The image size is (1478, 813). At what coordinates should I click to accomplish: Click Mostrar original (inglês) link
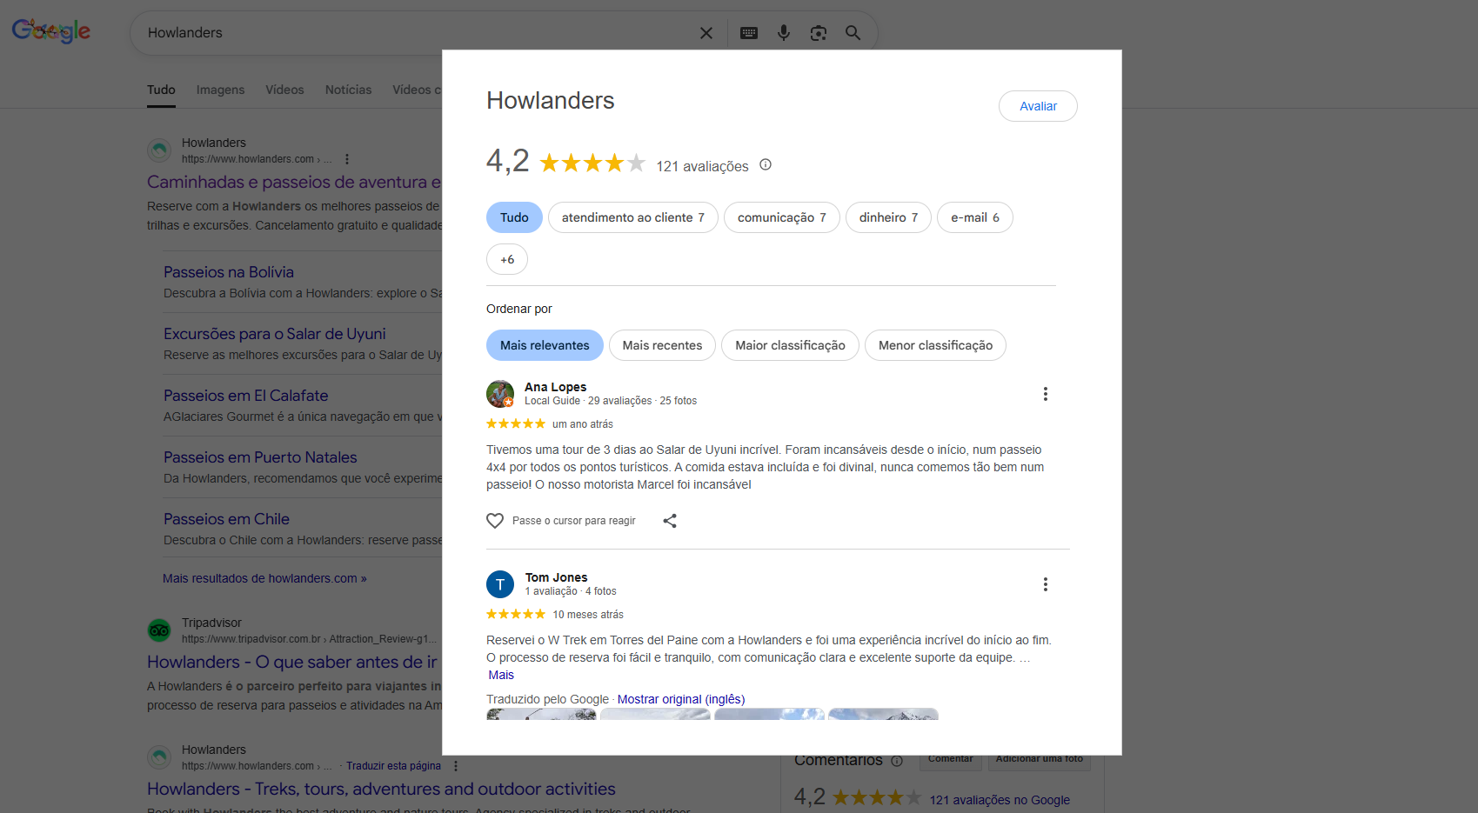pyautogui.click(x=680, y=699)
